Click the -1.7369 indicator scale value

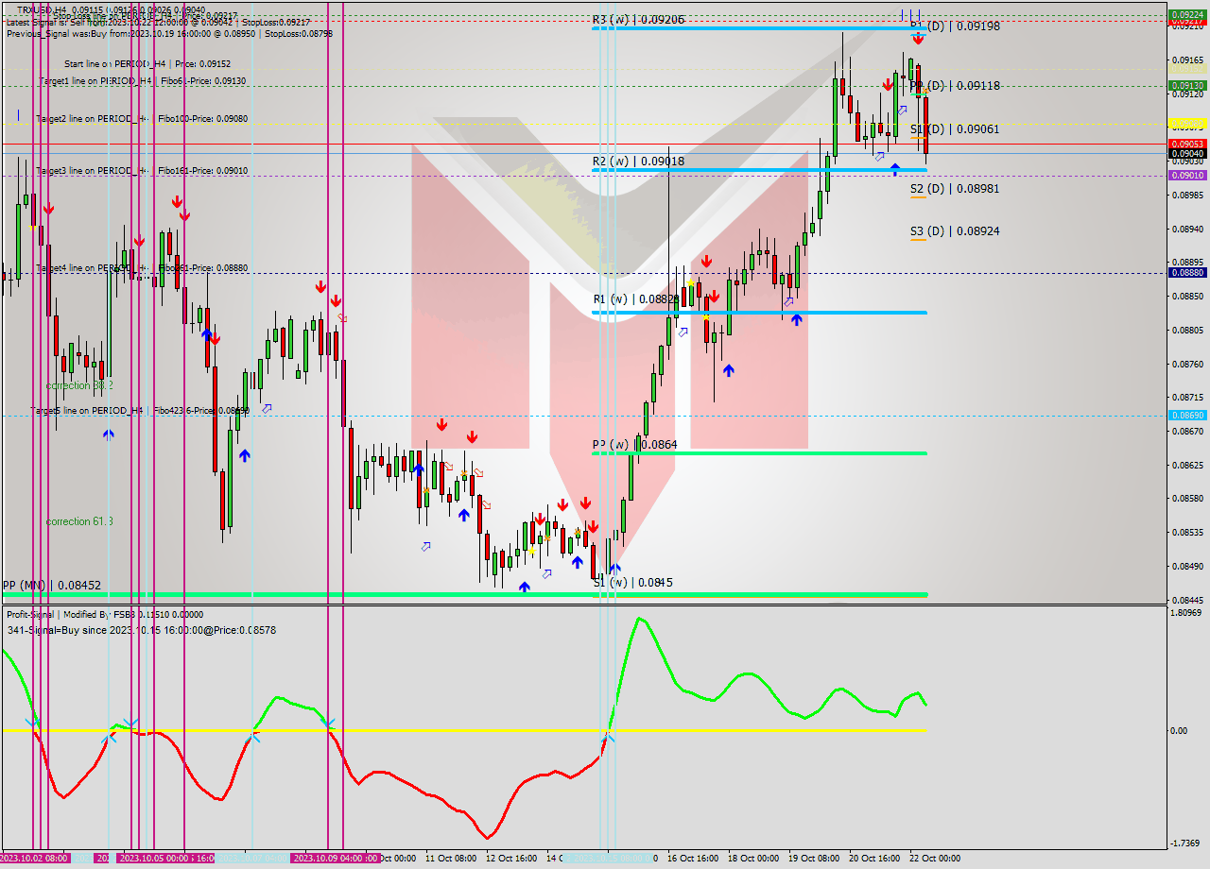[1185, 843]
